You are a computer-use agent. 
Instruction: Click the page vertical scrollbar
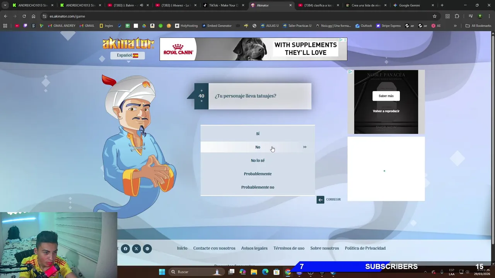[x=493, y=139]
